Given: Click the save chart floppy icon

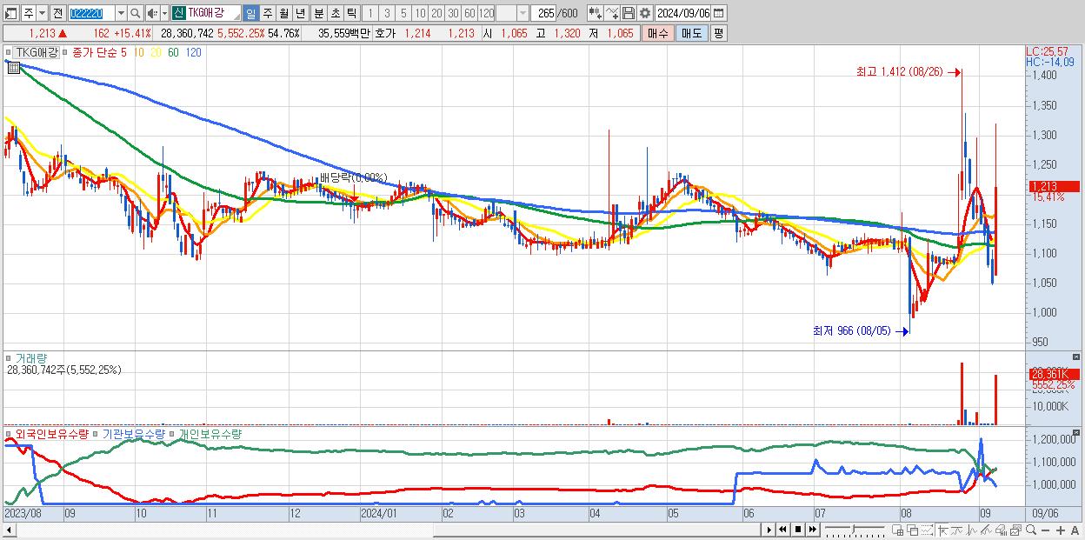Looking at the screenshot, I should (x=628, y=13).
